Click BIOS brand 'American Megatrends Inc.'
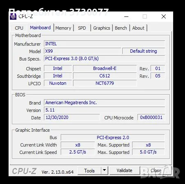The image size is (185, 184). pos(104,102)
